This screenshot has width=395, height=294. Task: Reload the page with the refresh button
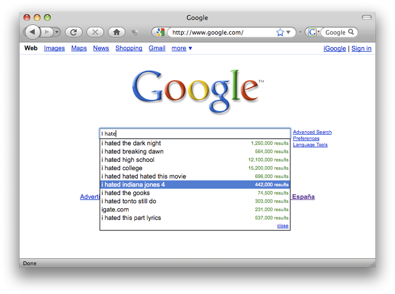(x=74, y=32)
